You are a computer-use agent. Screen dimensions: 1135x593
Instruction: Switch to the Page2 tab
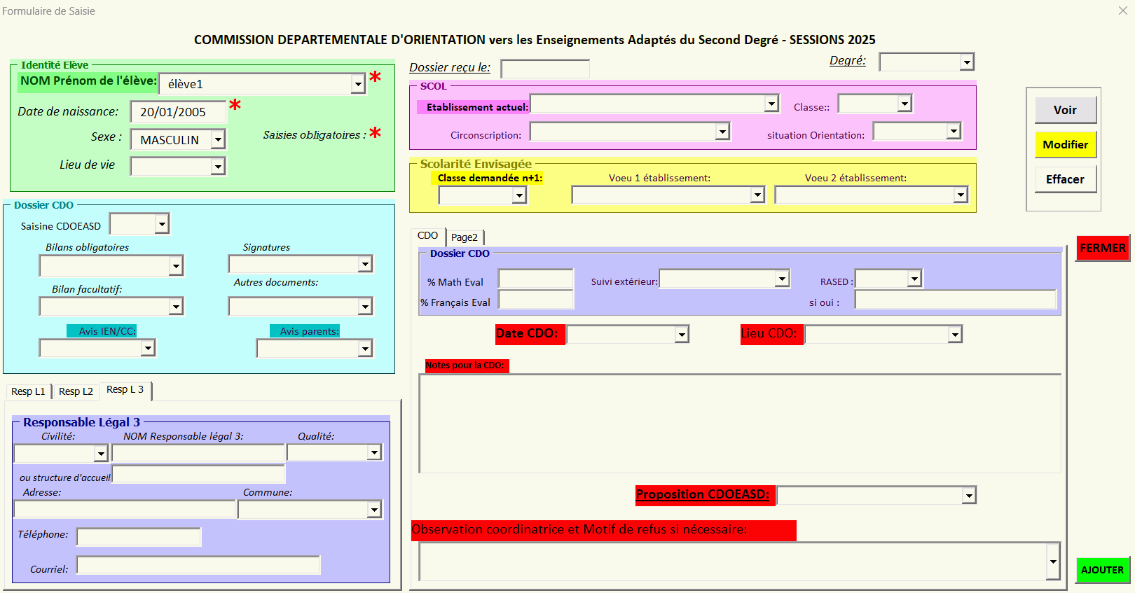[465, 237]
